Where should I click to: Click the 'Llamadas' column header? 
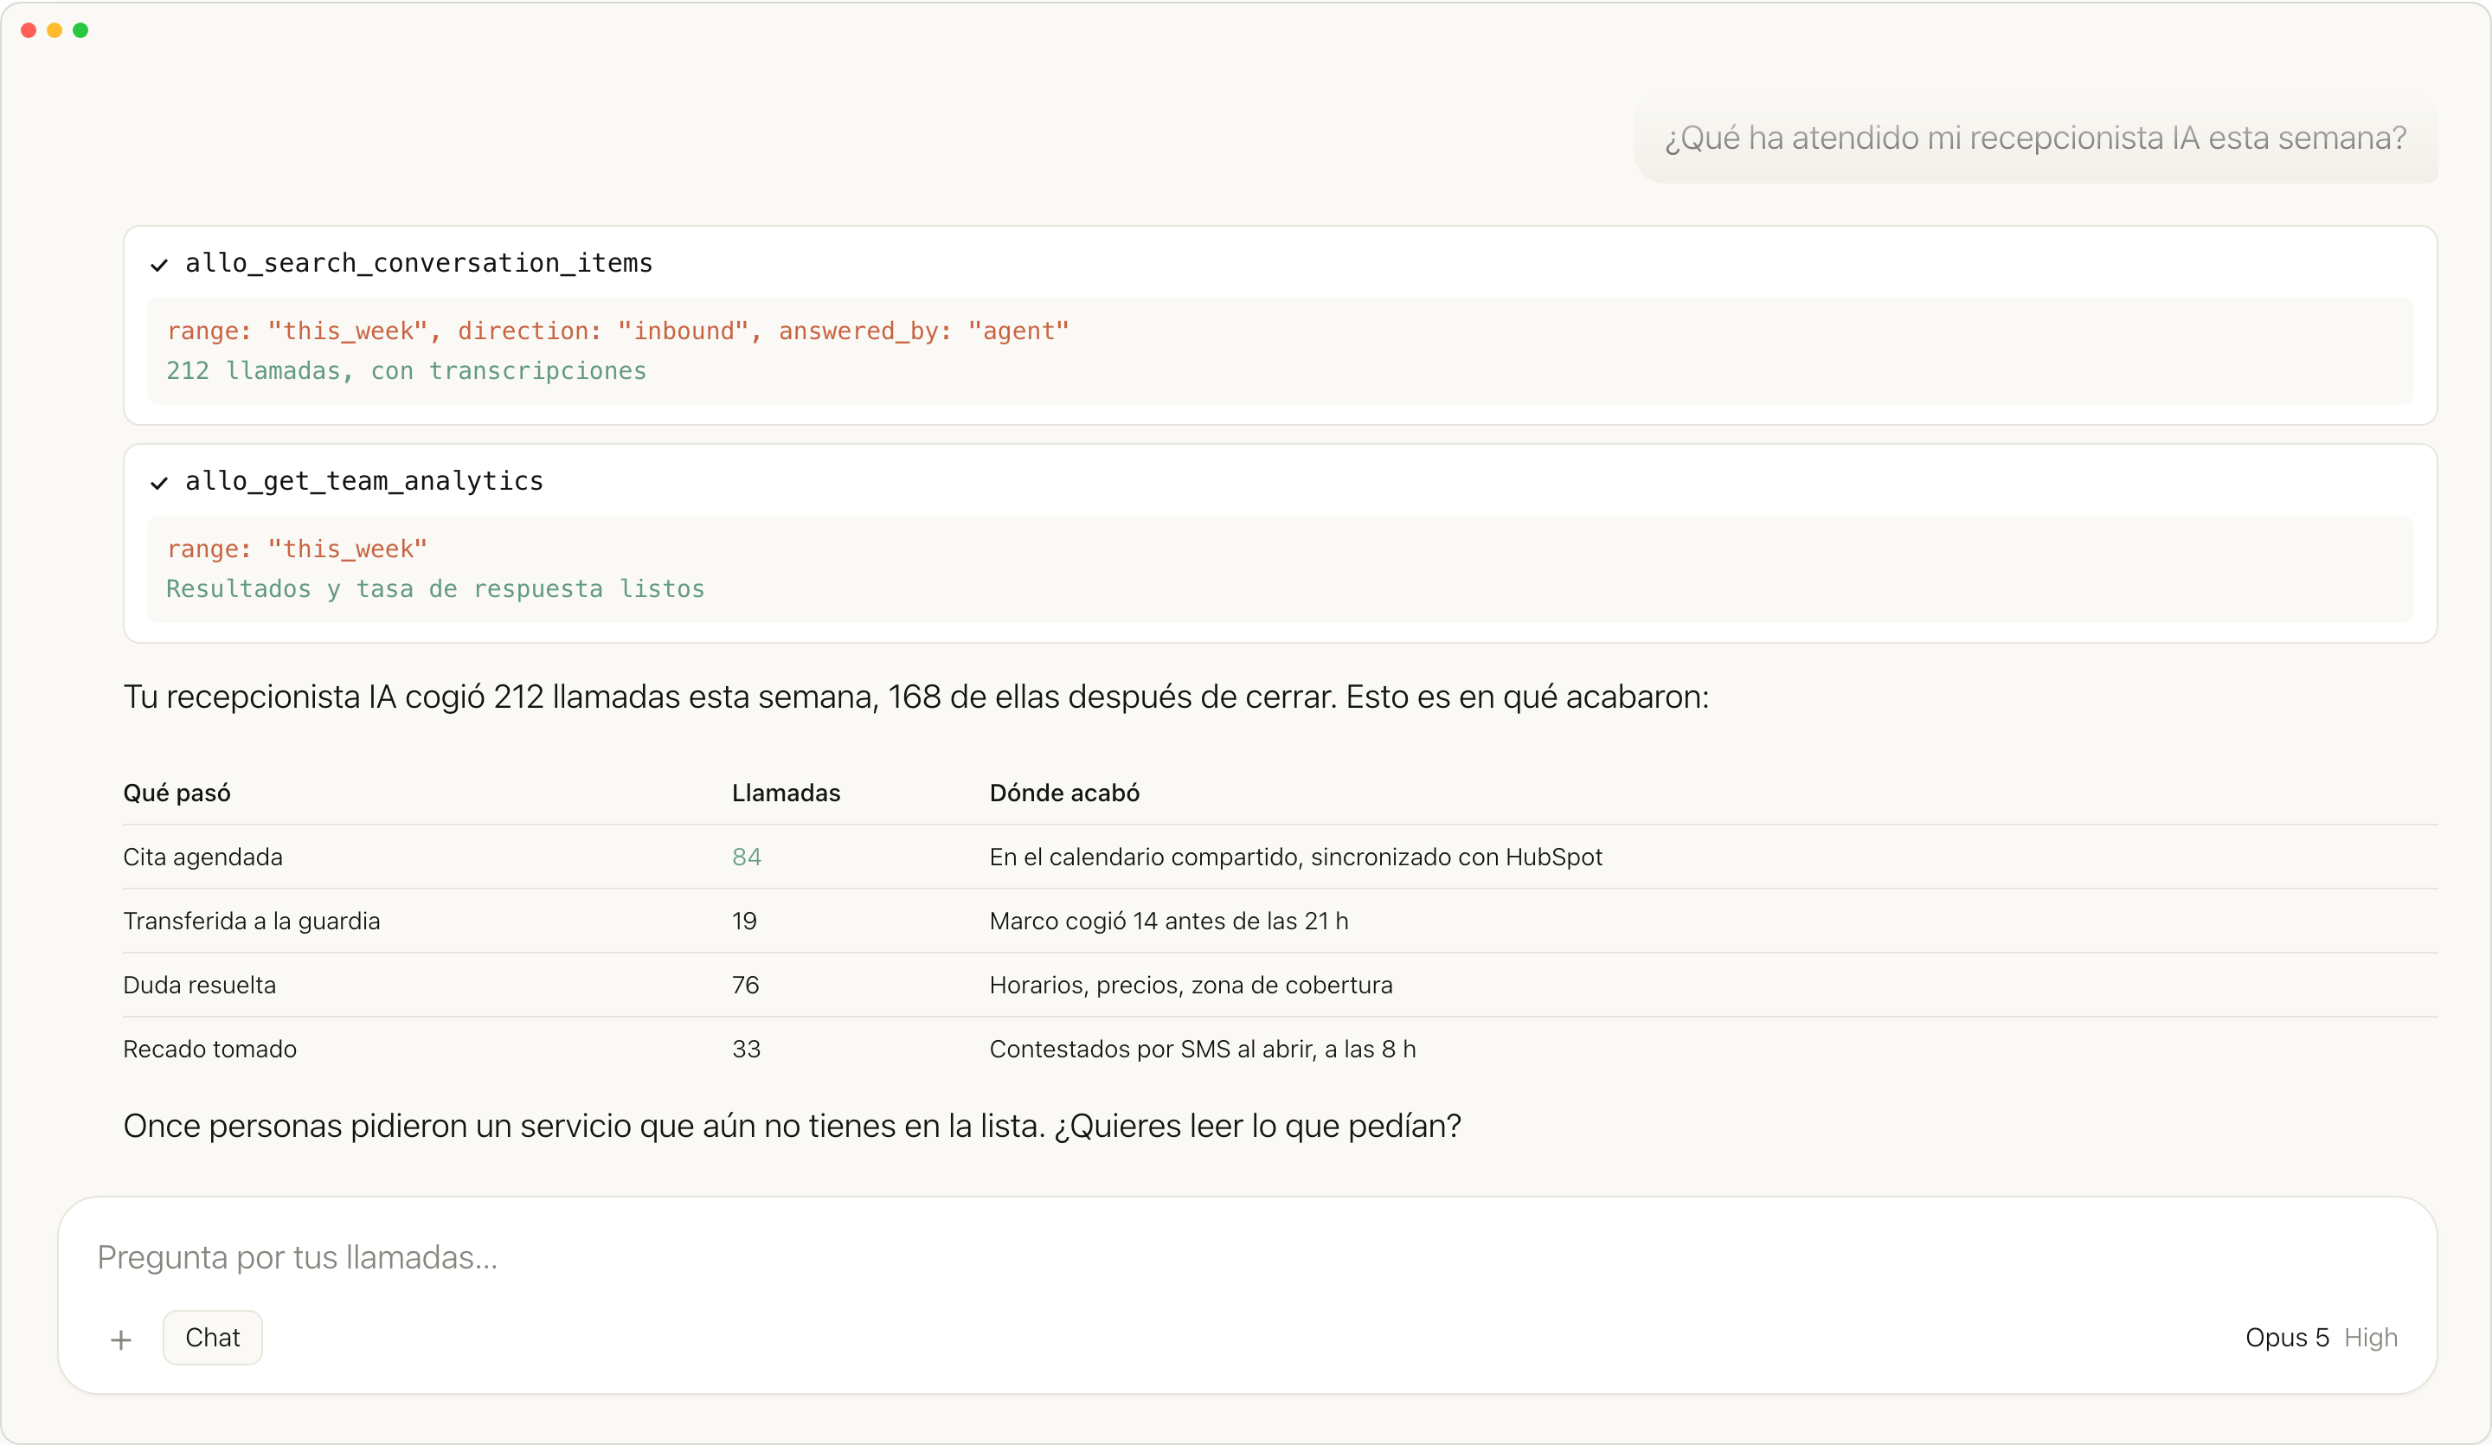(787, 793)
